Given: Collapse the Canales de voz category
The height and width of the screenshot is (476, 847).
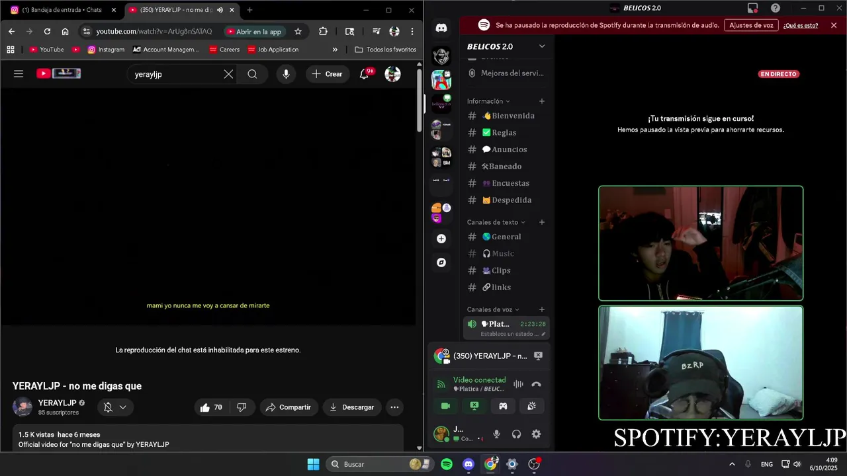Looking at the screenshot, I should click(494, 309).
